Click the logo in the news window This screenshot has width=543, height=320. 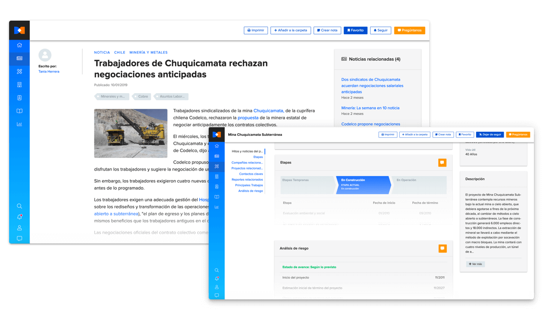(x=20, y=30)
